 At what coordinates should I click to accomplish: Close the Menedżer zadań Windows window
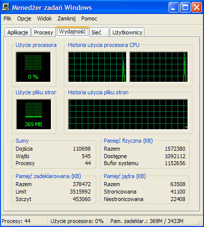197,7
